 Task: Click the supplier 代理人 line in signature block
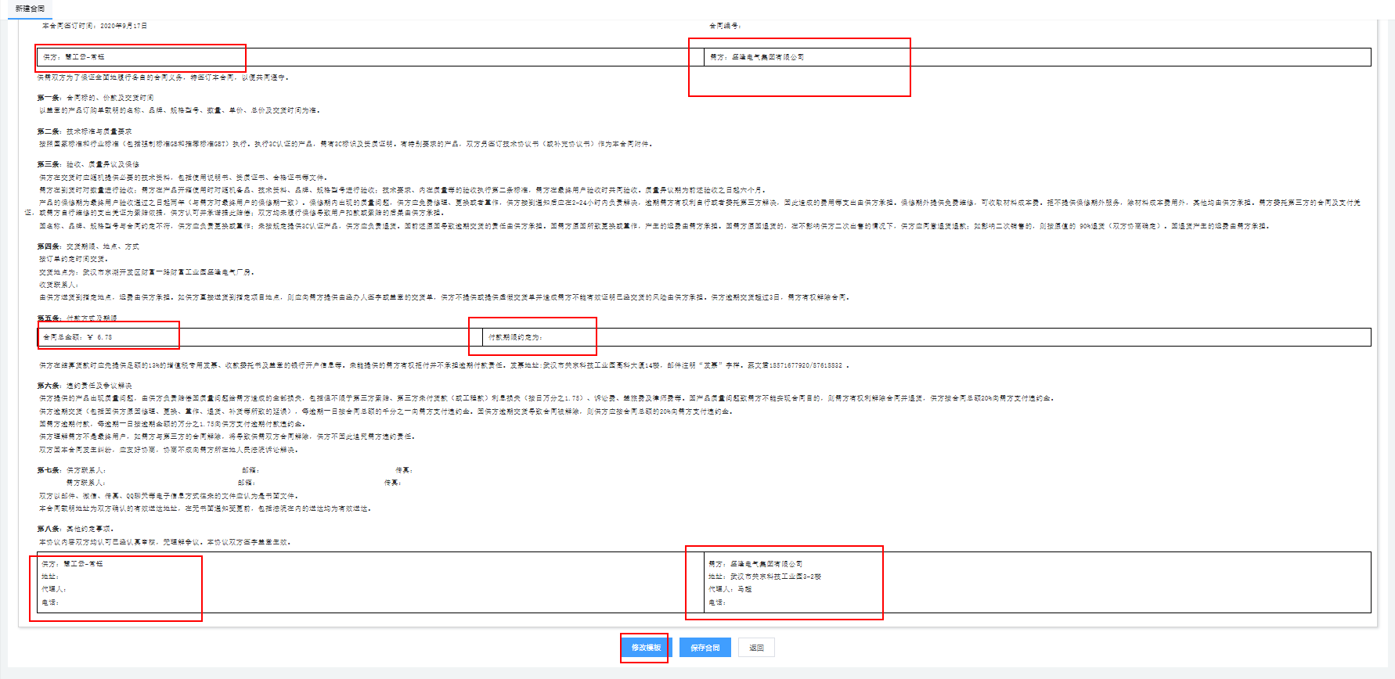click(x=53, y=589)
